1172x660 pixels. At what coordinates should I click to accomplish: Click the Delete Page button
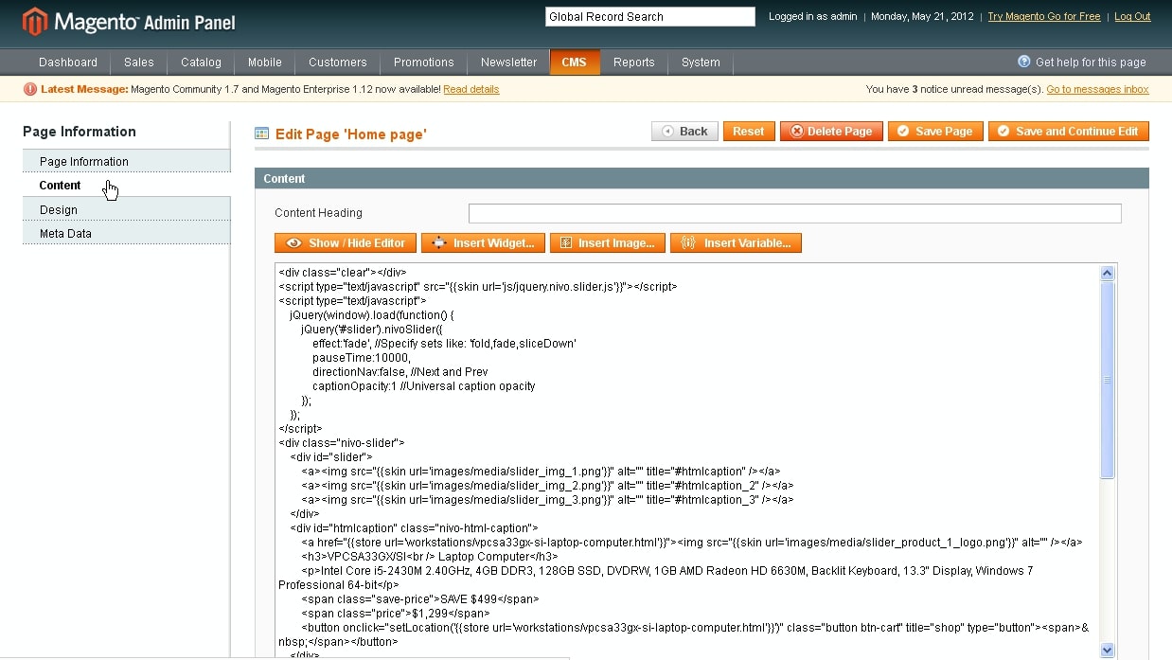(831, 132)
